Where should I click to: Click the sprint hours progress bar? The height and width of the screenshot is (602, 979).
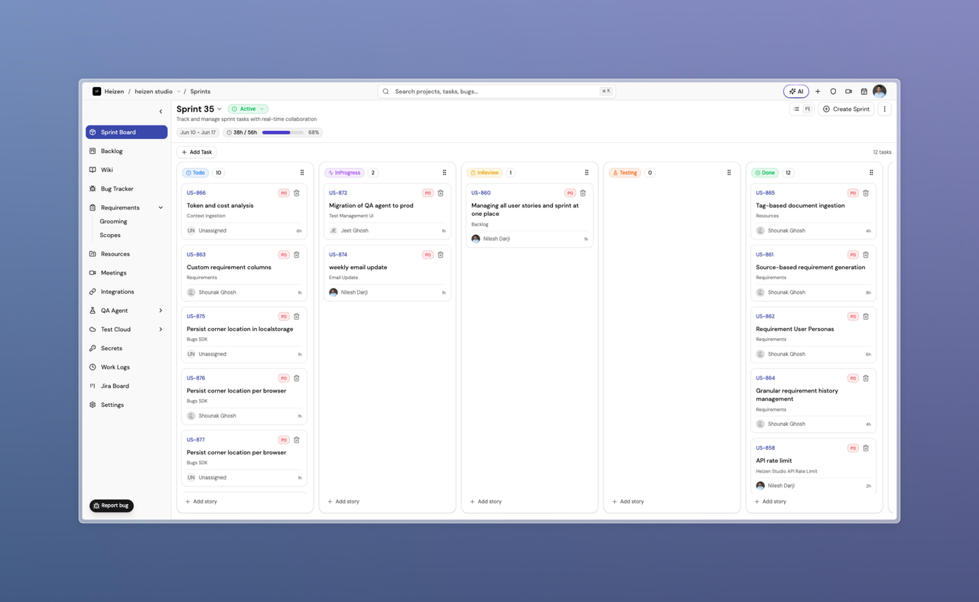point(282,132)
